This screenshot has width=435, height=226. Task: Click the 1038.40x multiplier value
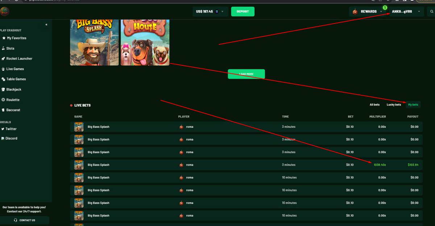pos(380,165)
